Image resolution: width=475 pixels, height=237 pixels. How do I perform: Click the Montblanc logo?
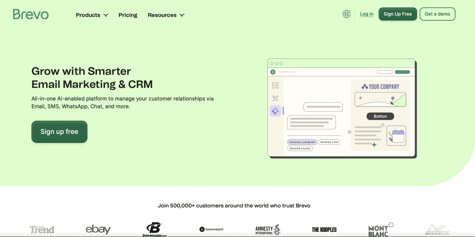[x=380, y=229]
